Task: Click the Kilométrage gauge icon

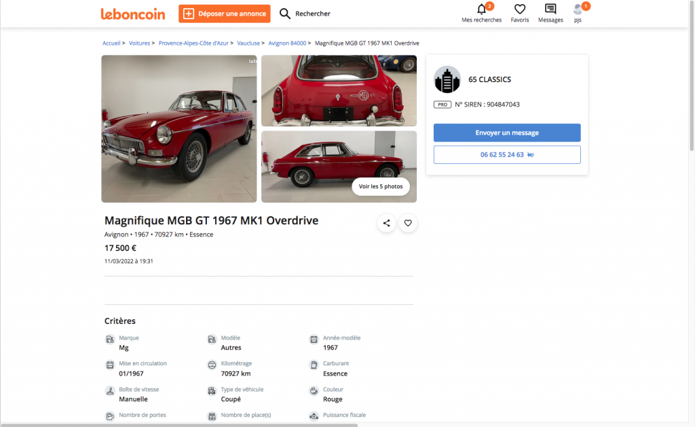Action: (x=212, y=365)
